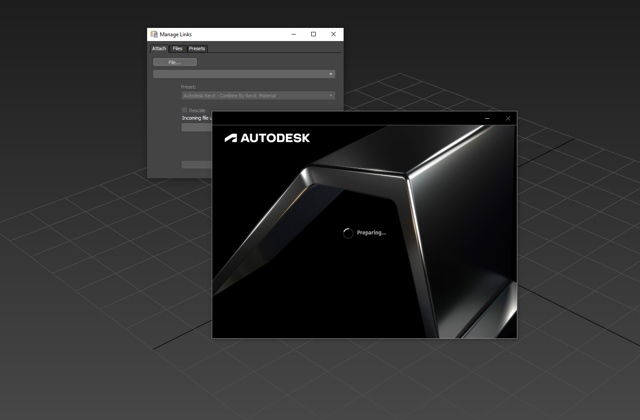The width and height of the screenshot is (640, 420).
Task: Click the Autodesk logo on splash screen
Action: tap(267, 138)
